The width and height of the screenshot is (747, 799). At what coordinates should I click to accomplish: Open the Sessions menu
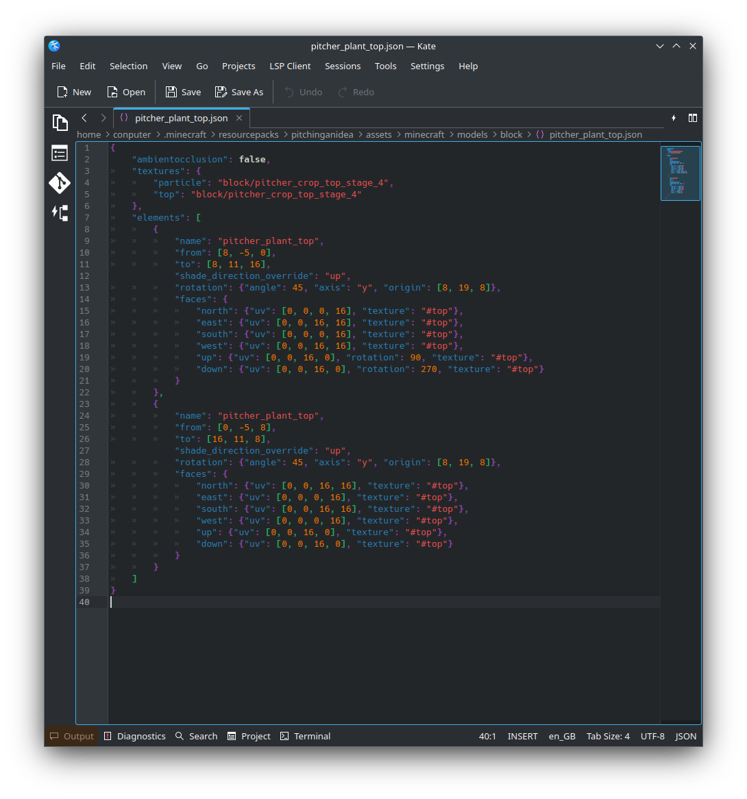pos(343,66)
